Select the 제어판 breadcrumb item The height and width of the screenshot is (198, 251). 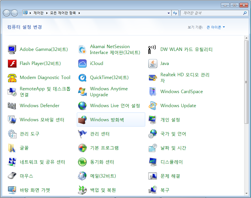(x=39, y=13)
